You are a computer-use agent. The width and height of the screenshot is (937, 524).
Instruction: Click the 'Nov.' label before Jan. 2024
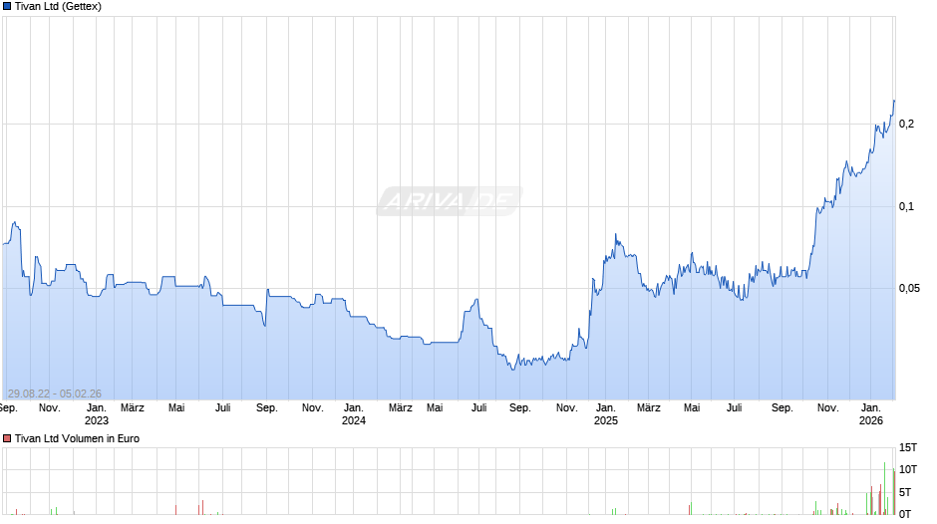coord(313,408)
